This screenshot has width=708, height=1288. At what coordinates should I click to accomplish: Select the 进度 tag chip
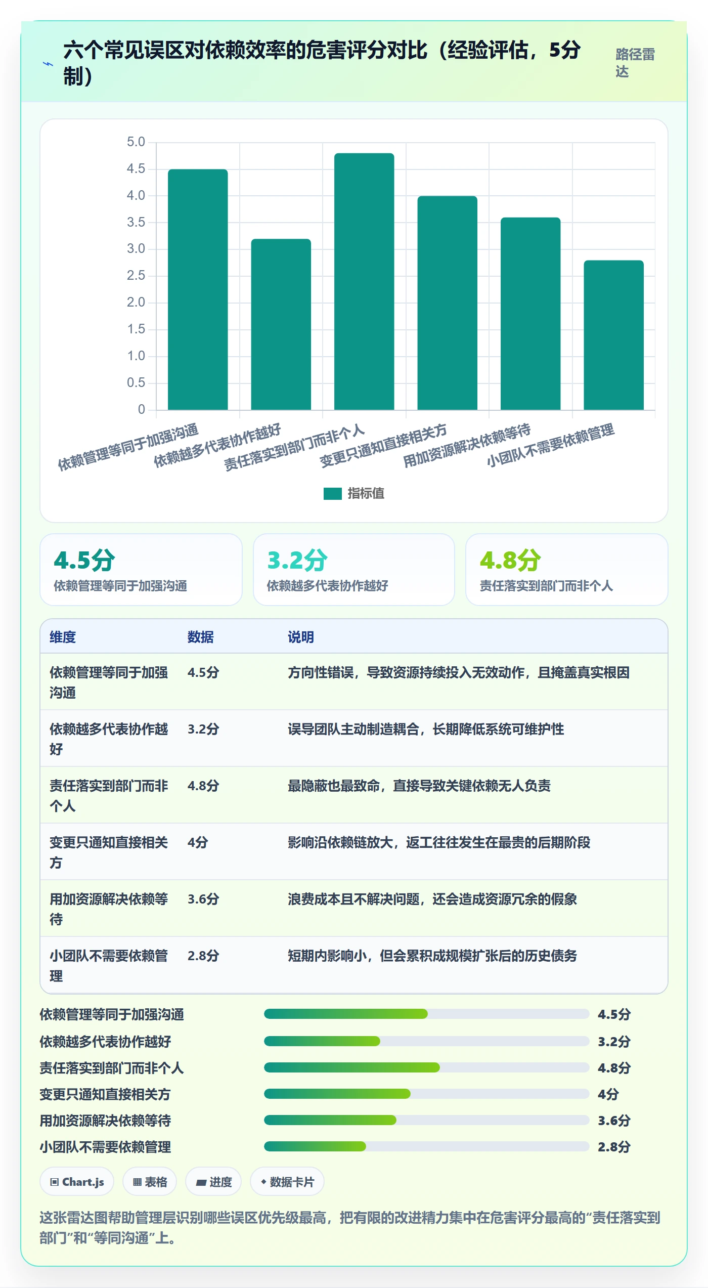pos(213,1182)
